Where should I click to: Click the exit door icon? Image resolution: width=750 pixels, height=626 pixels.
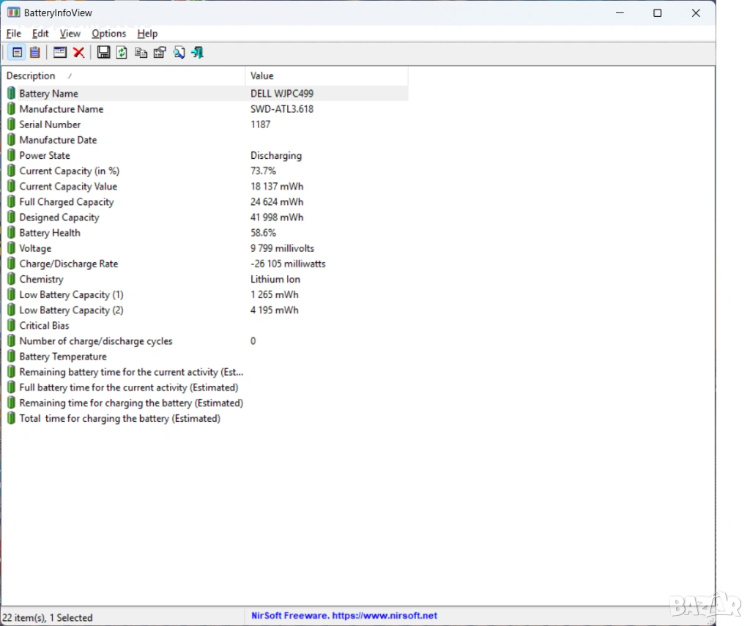tap(197, 53)
